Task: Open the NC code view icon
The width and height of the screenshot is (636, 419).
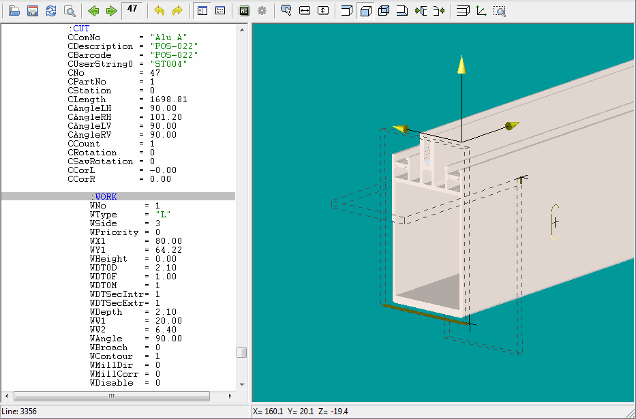Action: [243, 11]
